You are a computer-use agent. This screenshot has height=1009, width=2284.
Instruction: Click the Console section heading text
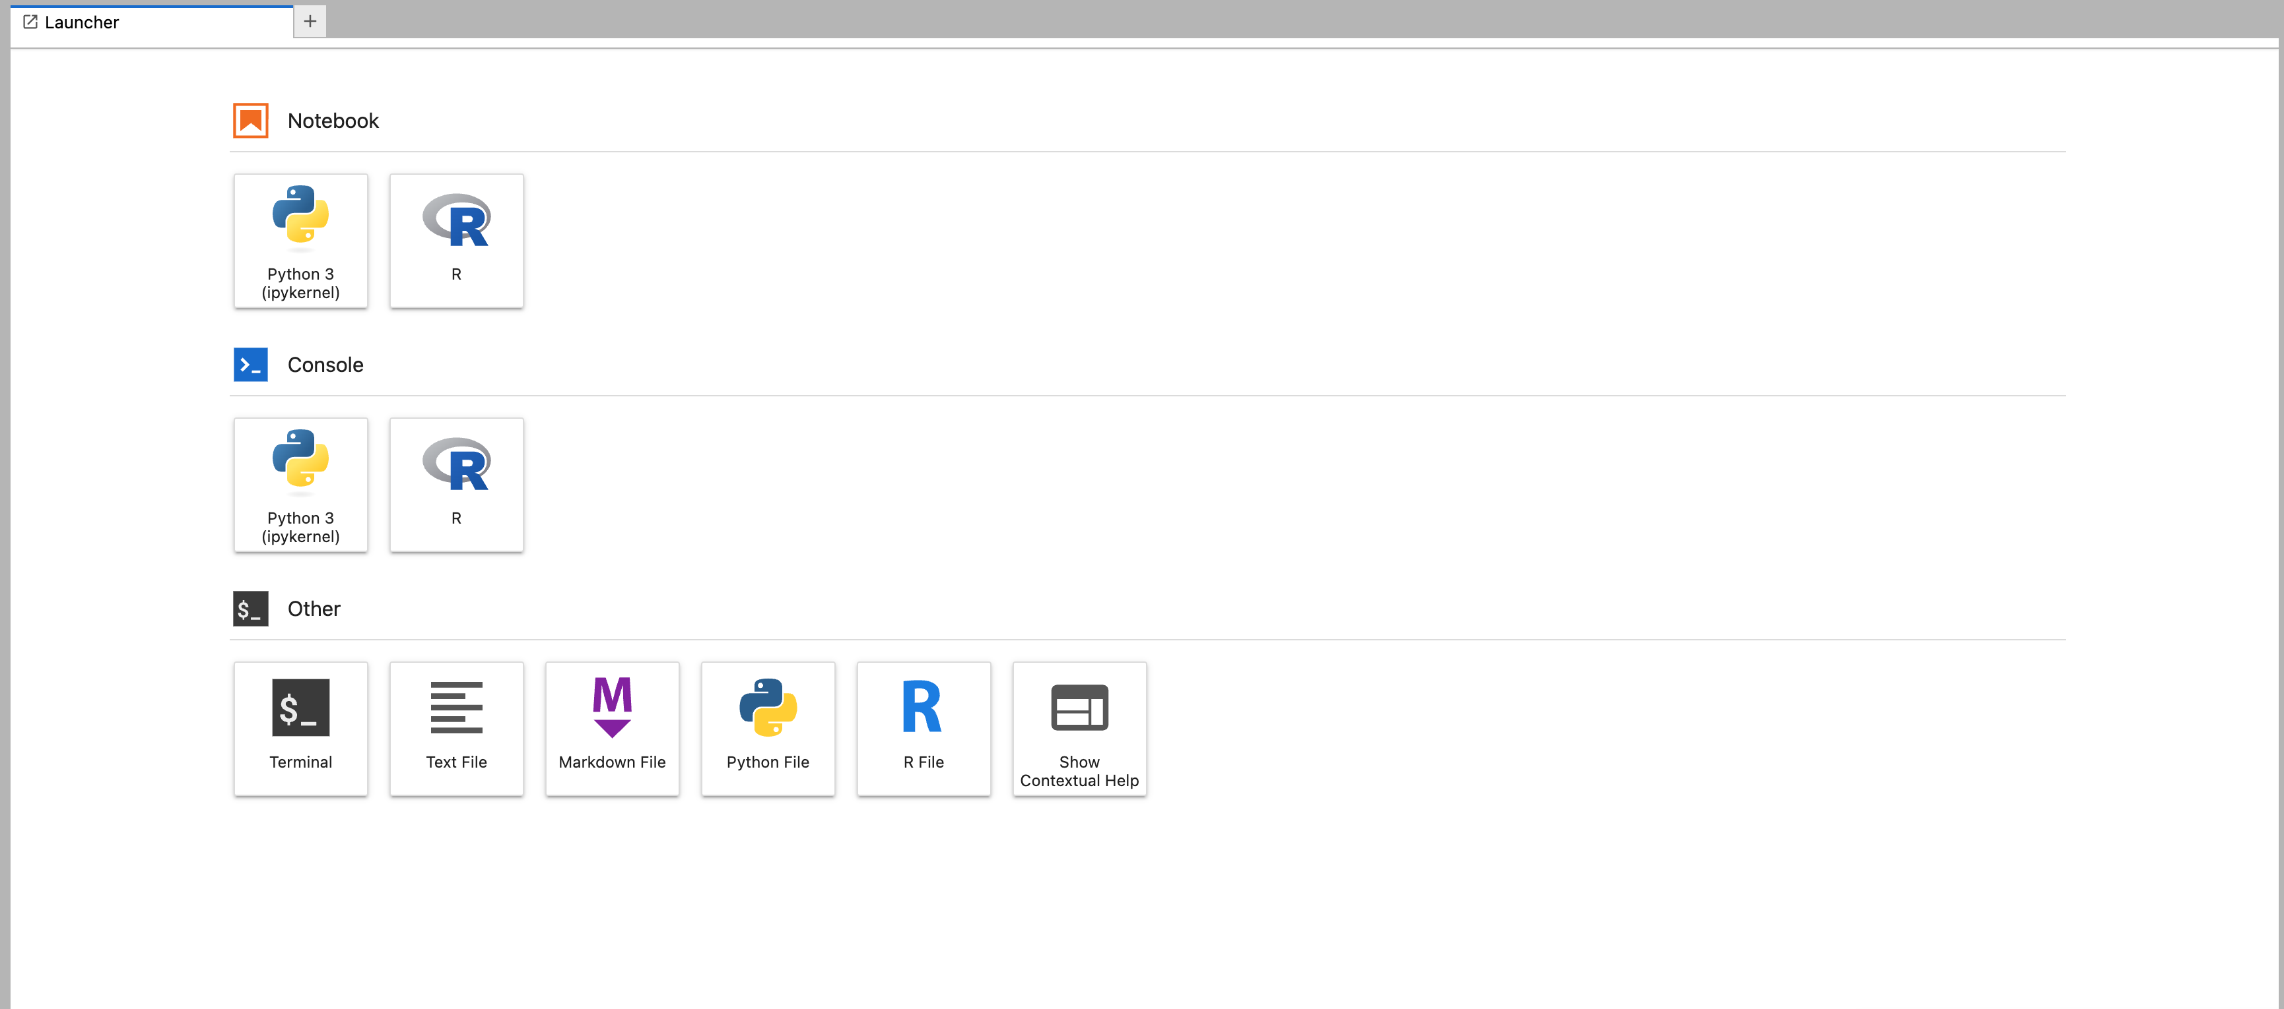click(325, 364)
